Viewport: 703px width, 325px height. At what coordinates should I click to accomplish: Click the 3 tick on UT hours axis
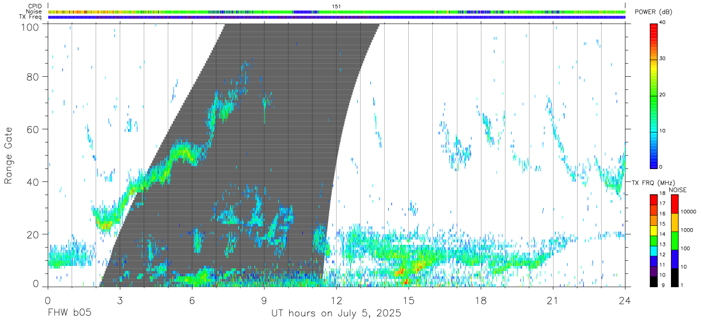tap(120, 299)
